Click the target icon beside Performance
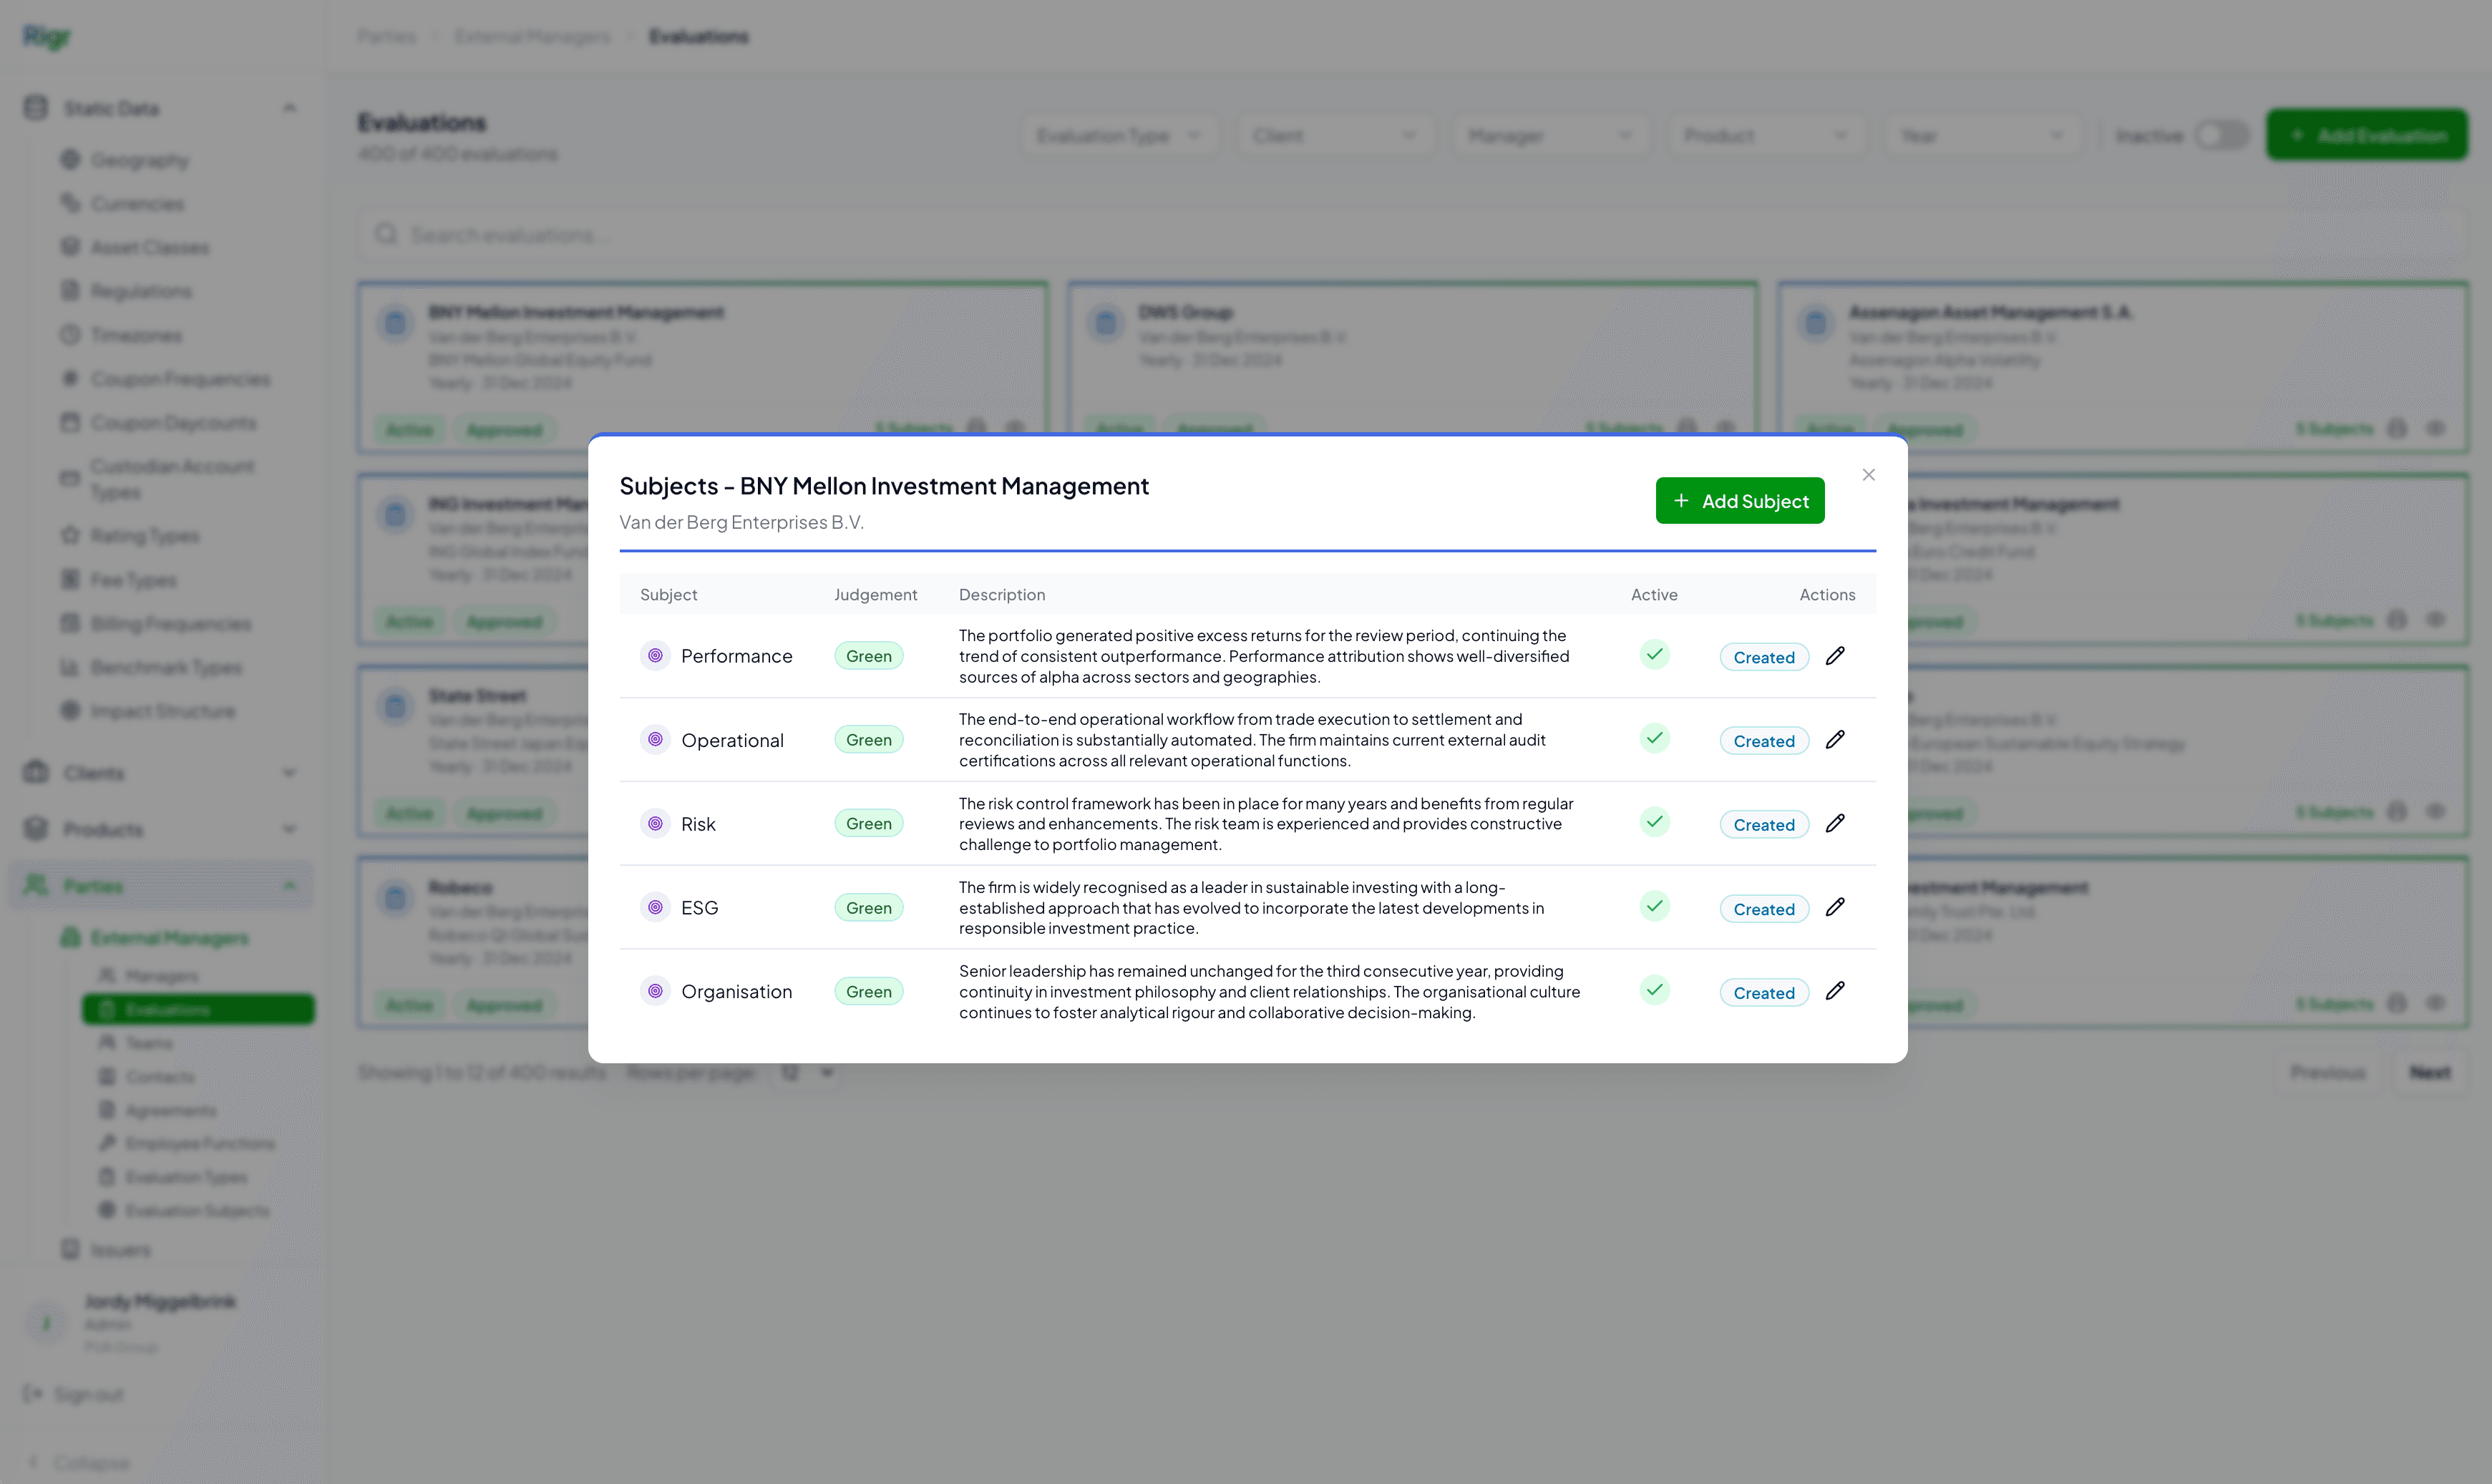The height and width of the screenshot is (1484, 2492). [655, 656]
